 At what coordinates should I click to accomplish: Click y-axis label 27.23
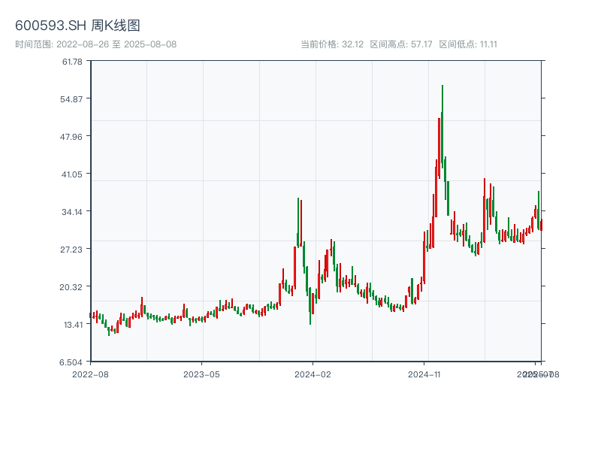(71, 250)
